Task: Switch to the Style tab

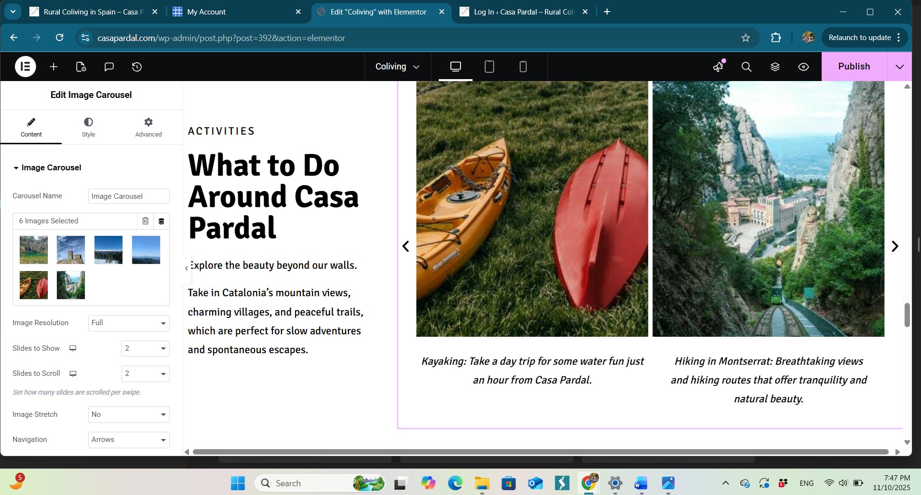Action: pyautogui.click(x=88, y=127)
